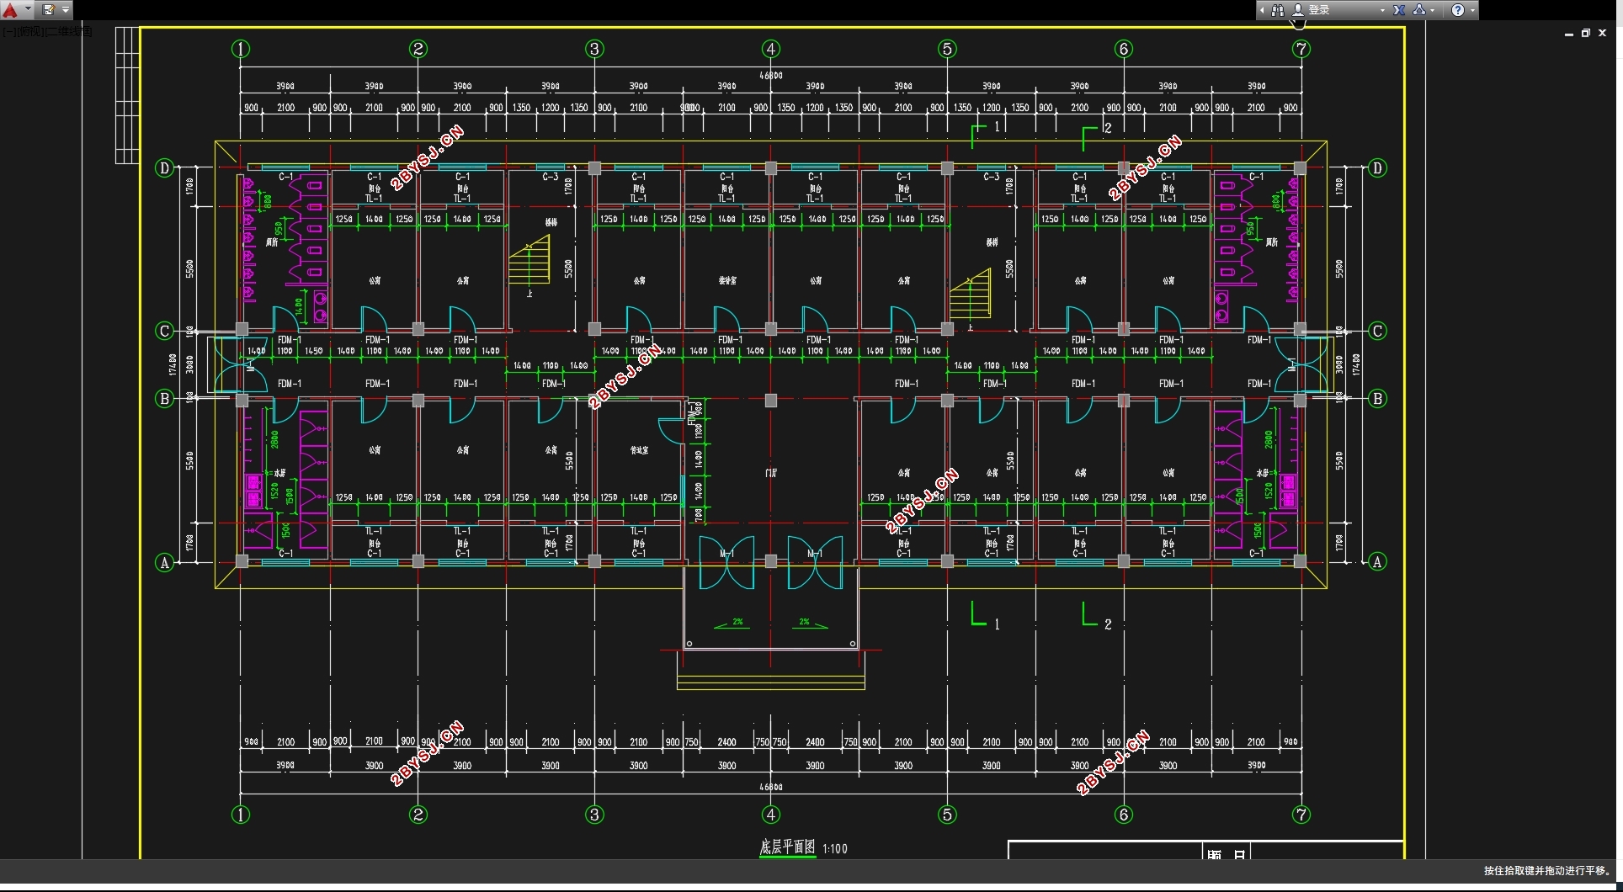Screen dimensions: 1623x892
Task: Click the 登录 sign-in text
Action: [x=1319, y=10]
